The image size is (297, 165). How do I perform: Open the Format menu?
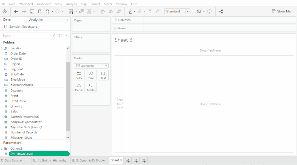click(95, 4)
